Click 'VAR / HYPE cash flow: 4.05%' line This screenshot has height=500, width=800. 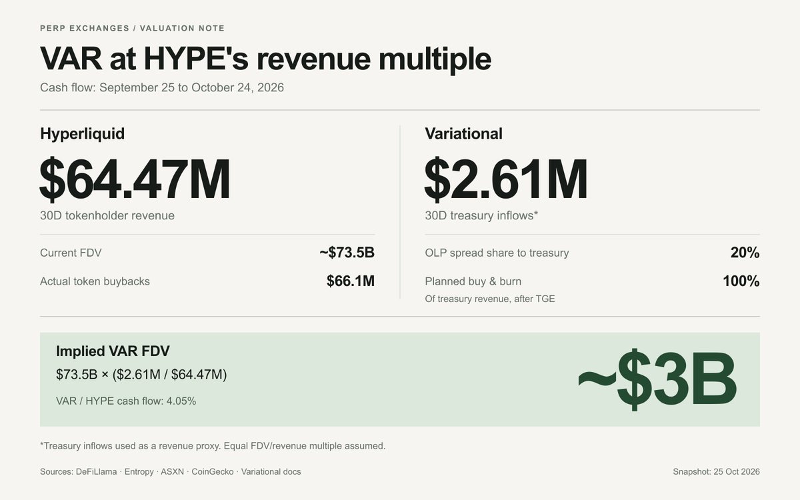click(126, 401)
